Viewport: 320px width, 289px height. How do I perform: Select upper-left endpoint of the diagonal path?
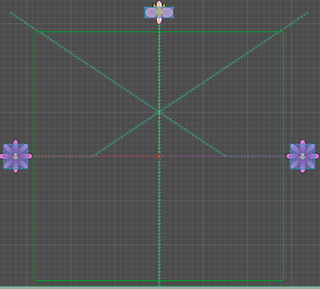[10, 12]
